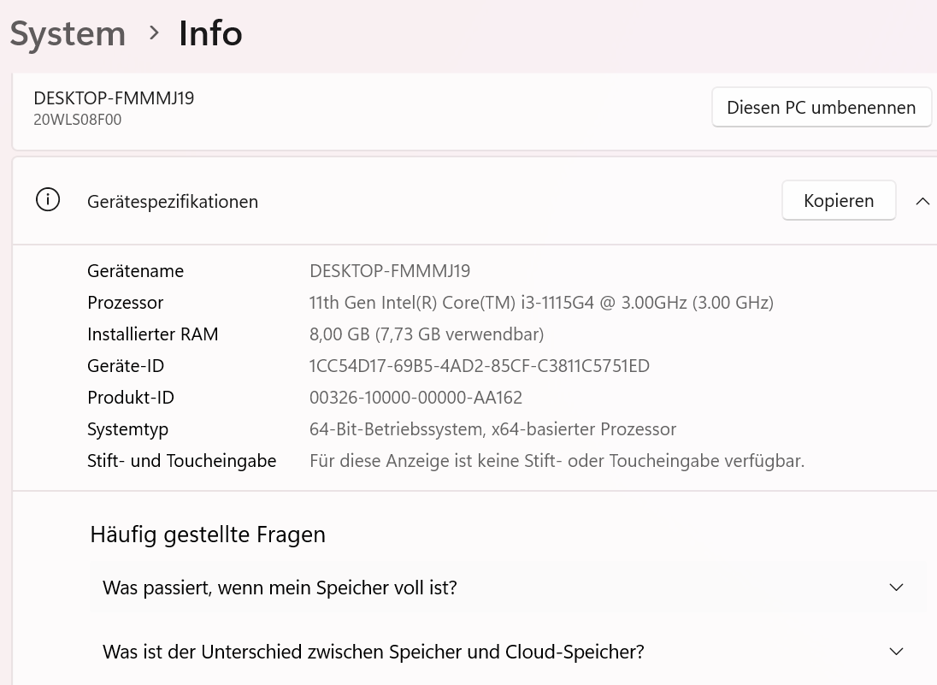937x685 pixels.
Task: Click the info icon beside Gerätespezifikationen
Action: click(48, 201)
